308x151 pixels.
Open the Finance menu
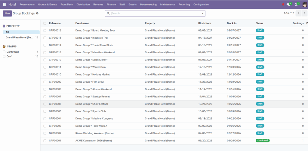[111, 4]
